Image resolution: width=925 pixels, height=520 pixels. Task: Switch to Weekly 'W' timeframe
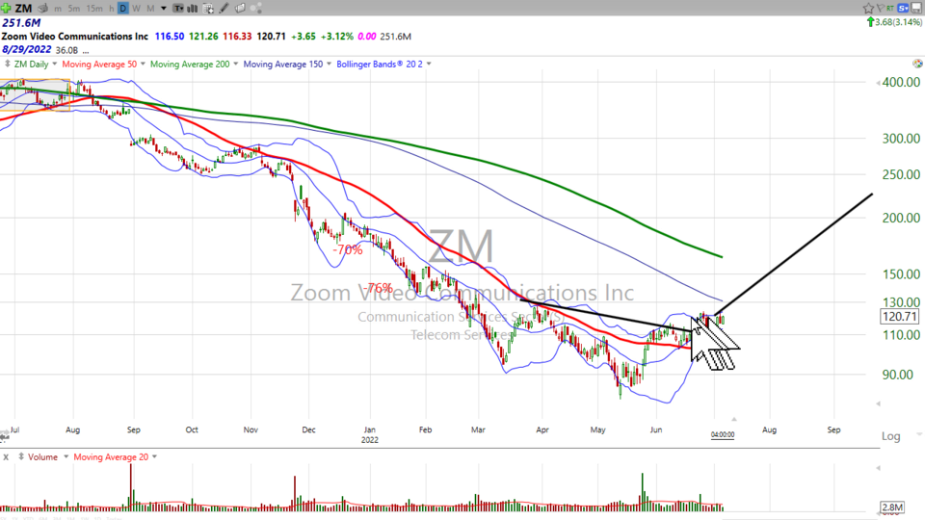coord(136,9)
